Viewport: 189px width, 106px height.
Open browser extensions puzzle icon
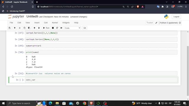tap(162, 7)
